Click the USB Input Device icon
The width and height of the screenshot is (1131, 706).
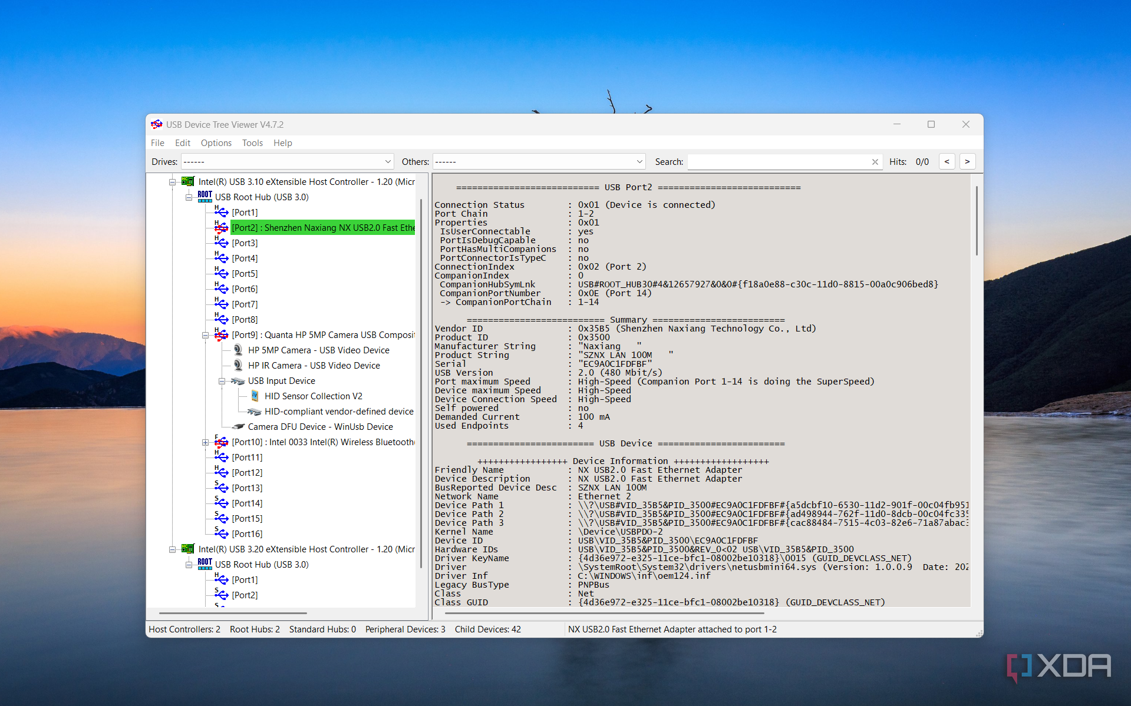238,380
